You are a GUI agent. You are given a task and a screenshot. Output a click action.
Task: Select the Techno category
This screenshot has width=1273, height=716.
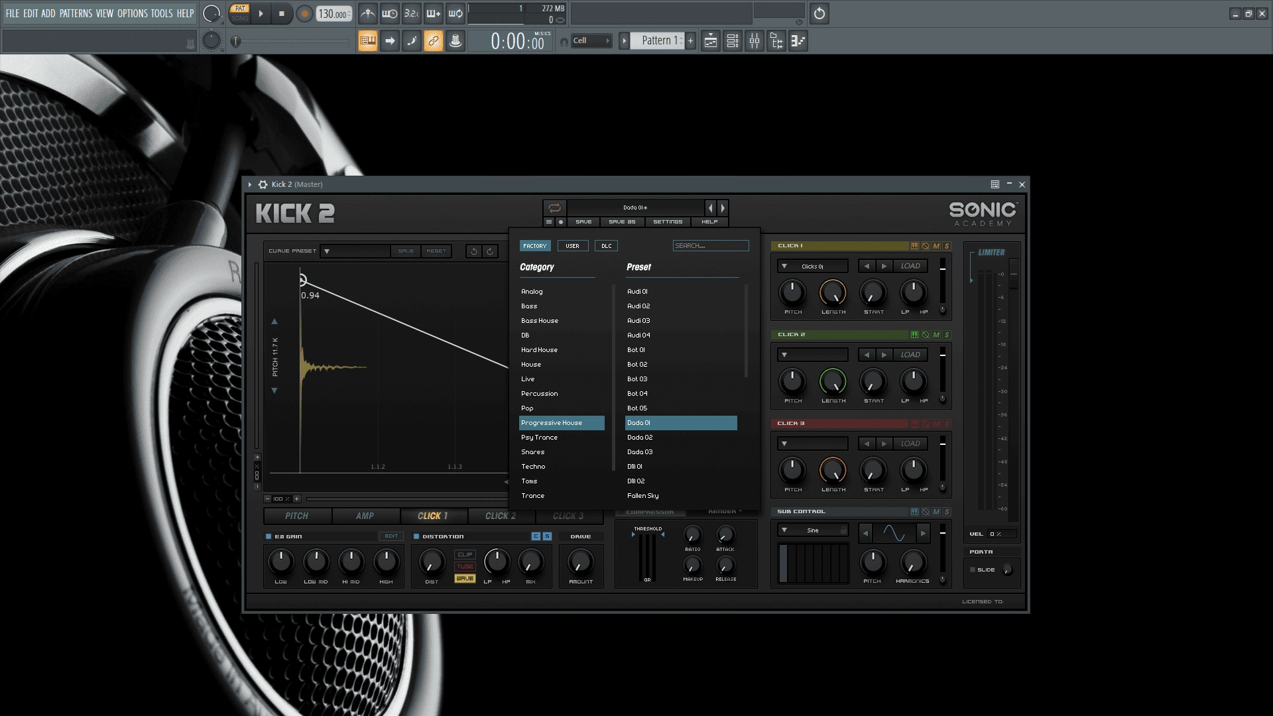(x=562, y=467)
